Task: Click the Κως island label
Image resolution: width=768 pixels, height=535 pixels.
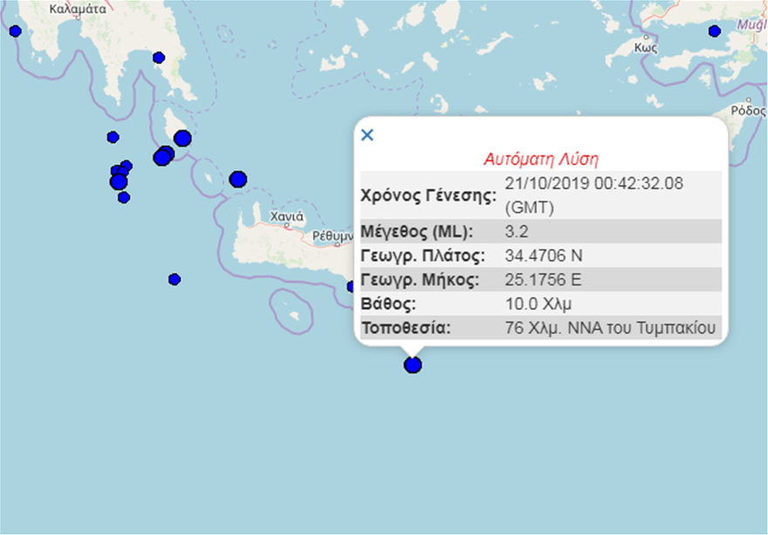Action: pyautogui.click(x=646, y=49)
